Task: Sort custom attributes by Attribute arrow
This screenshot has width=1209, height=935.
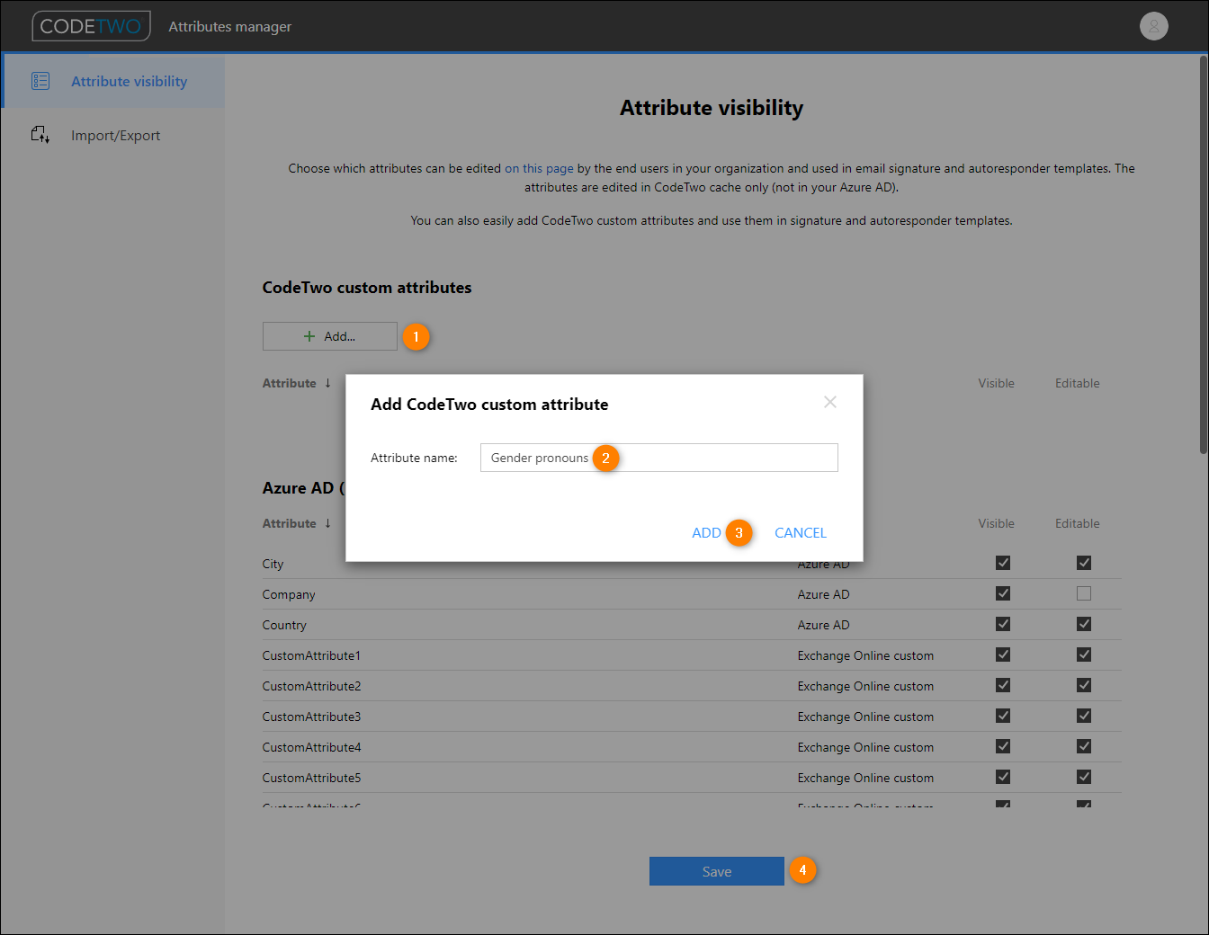Action: pyautogui.click(x=327, y=383)
